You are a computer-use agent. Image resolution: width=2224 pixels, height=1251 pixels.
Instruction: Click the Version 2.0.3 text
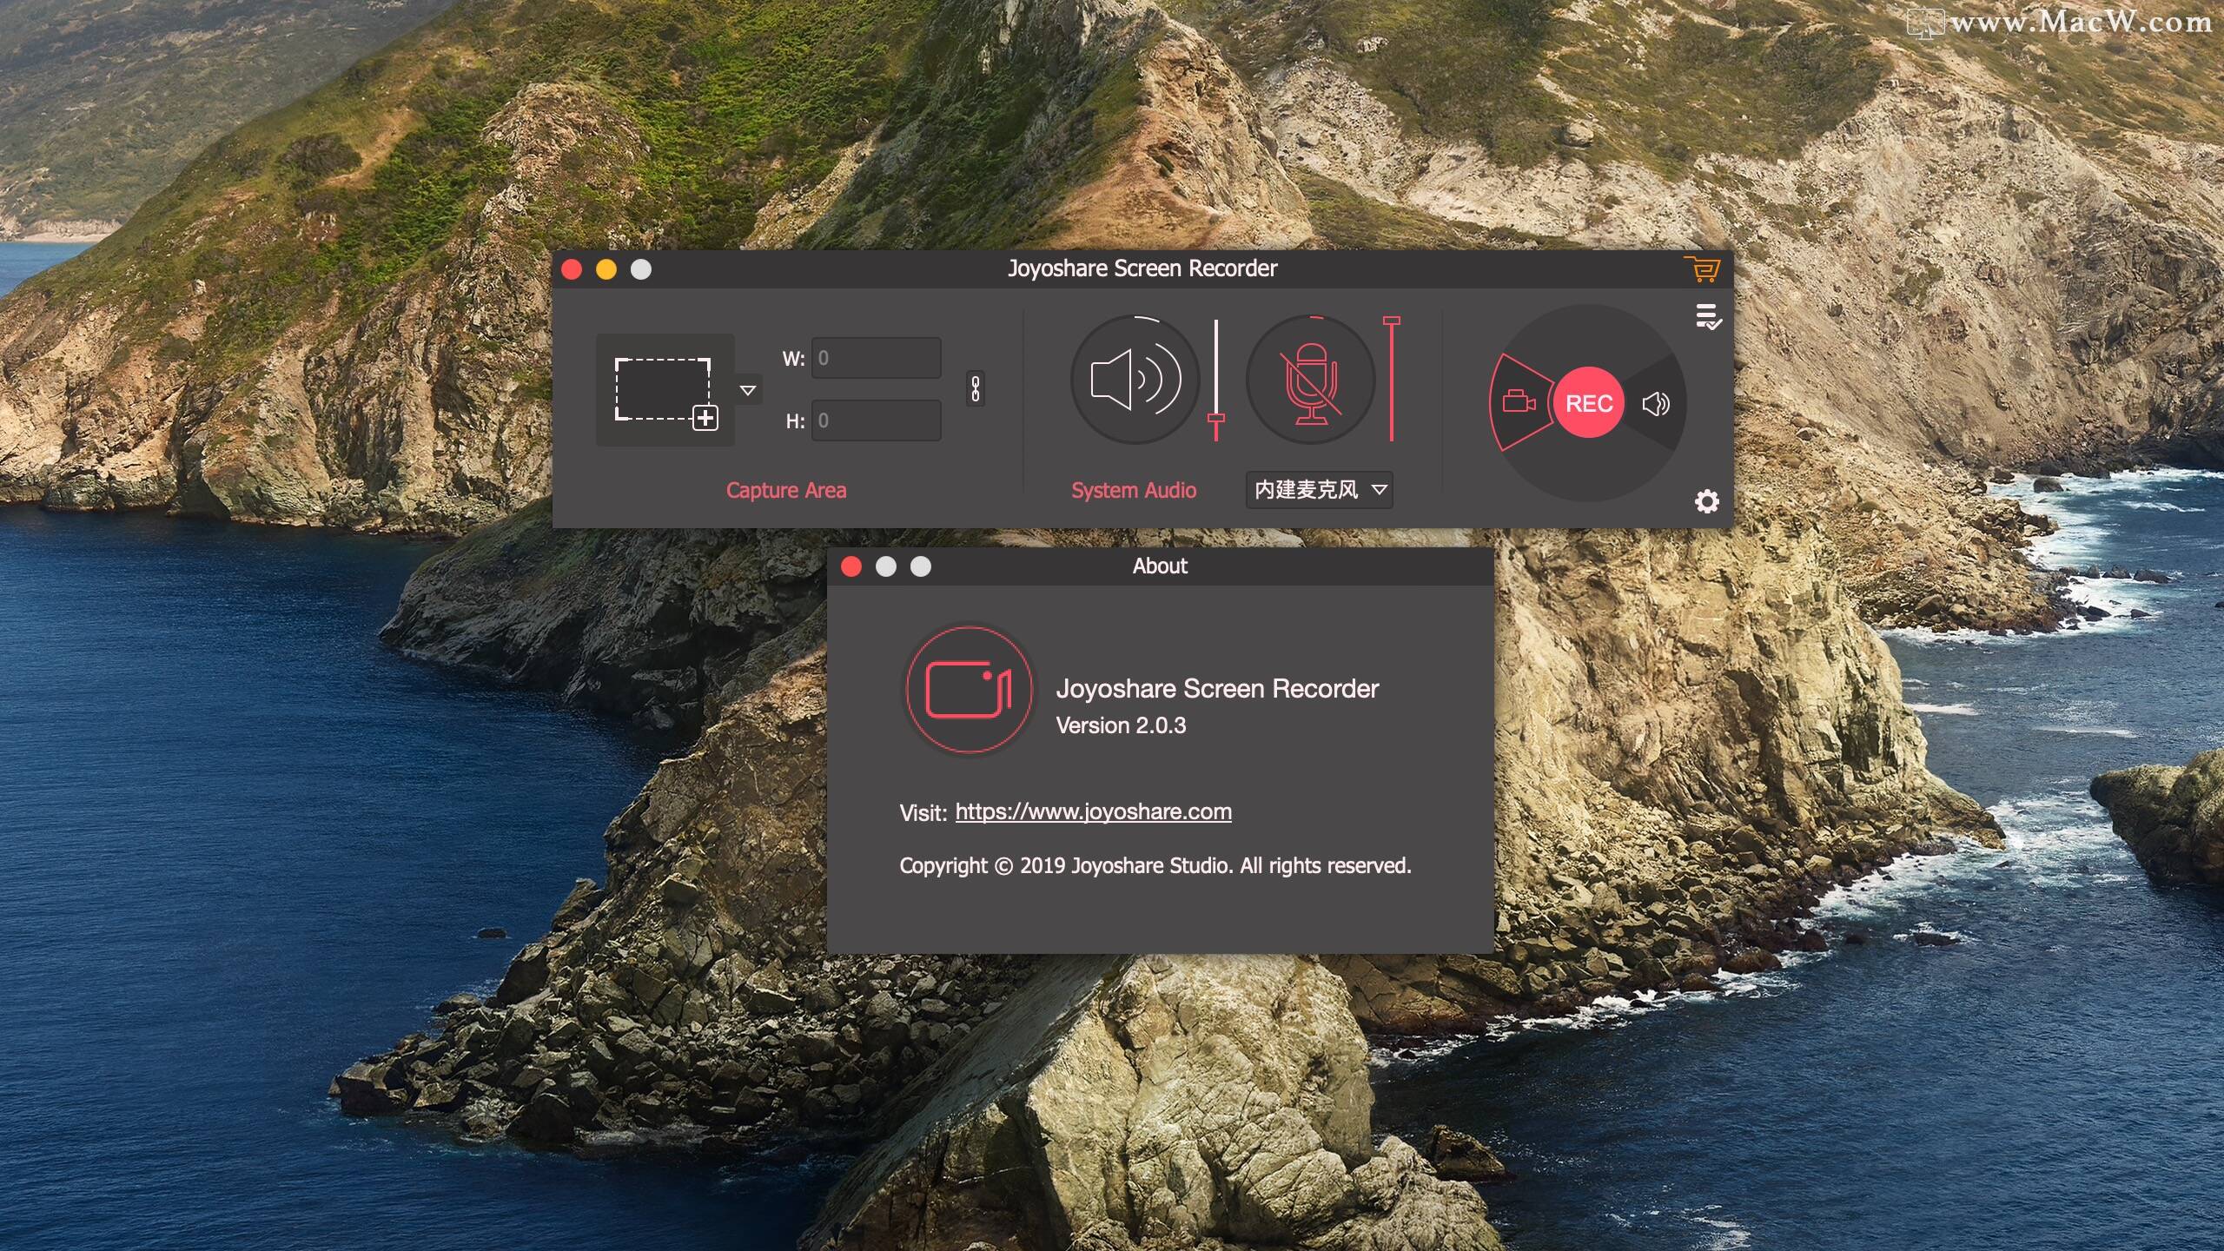point(1121,725)
